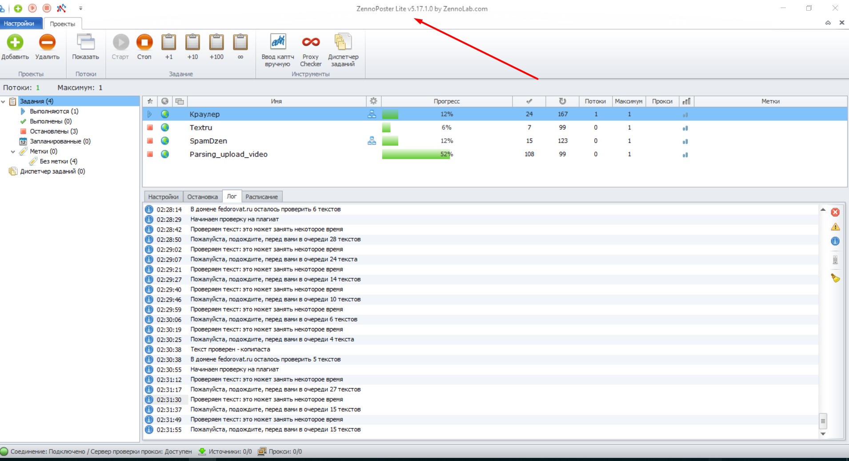Viewport: 849px width, 461px height.
Task: Click the log scrollbar up arrow
Action: point(823,209)
